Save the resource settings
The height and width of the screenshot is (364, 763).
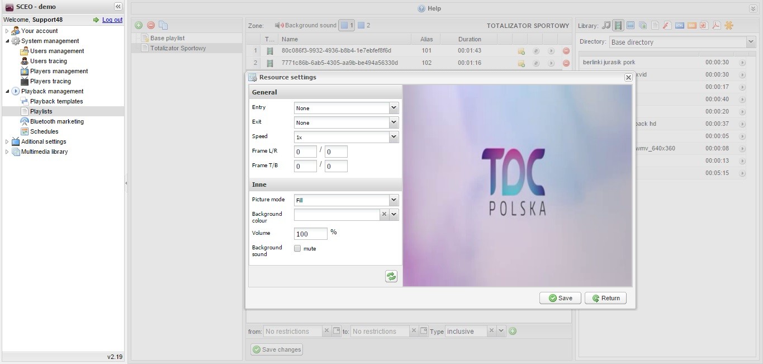pyautogui.click(x=560, y=298)
